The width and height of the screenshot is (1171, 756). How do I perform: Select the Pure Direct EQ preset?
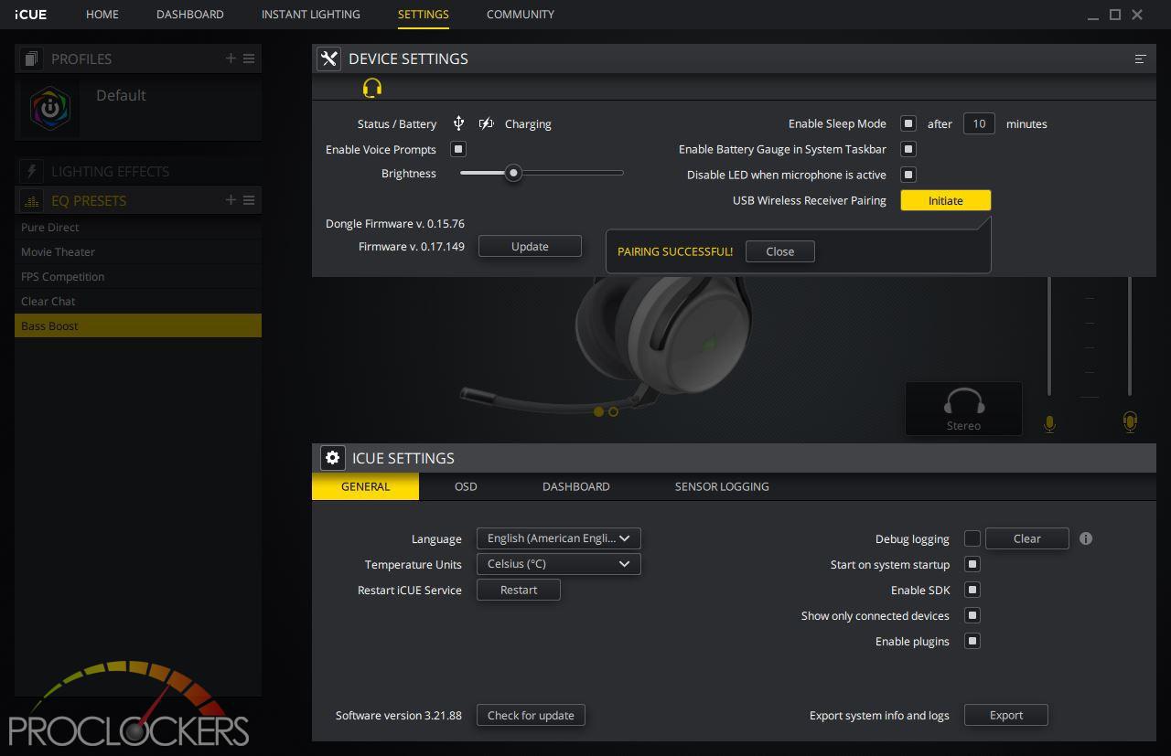click(x=138, y=227)
